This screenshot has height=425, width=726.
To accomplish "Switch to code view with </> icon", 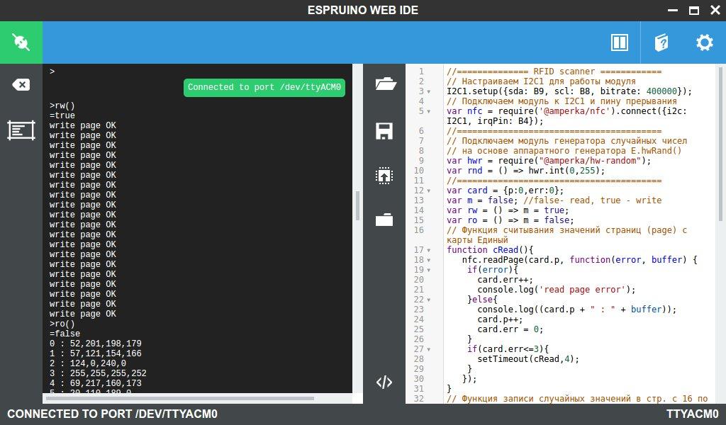I will [x=384, y=382].
